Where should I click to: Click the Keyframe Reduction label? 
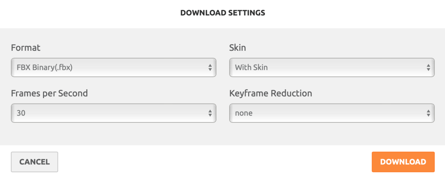(x=271, y=93)
